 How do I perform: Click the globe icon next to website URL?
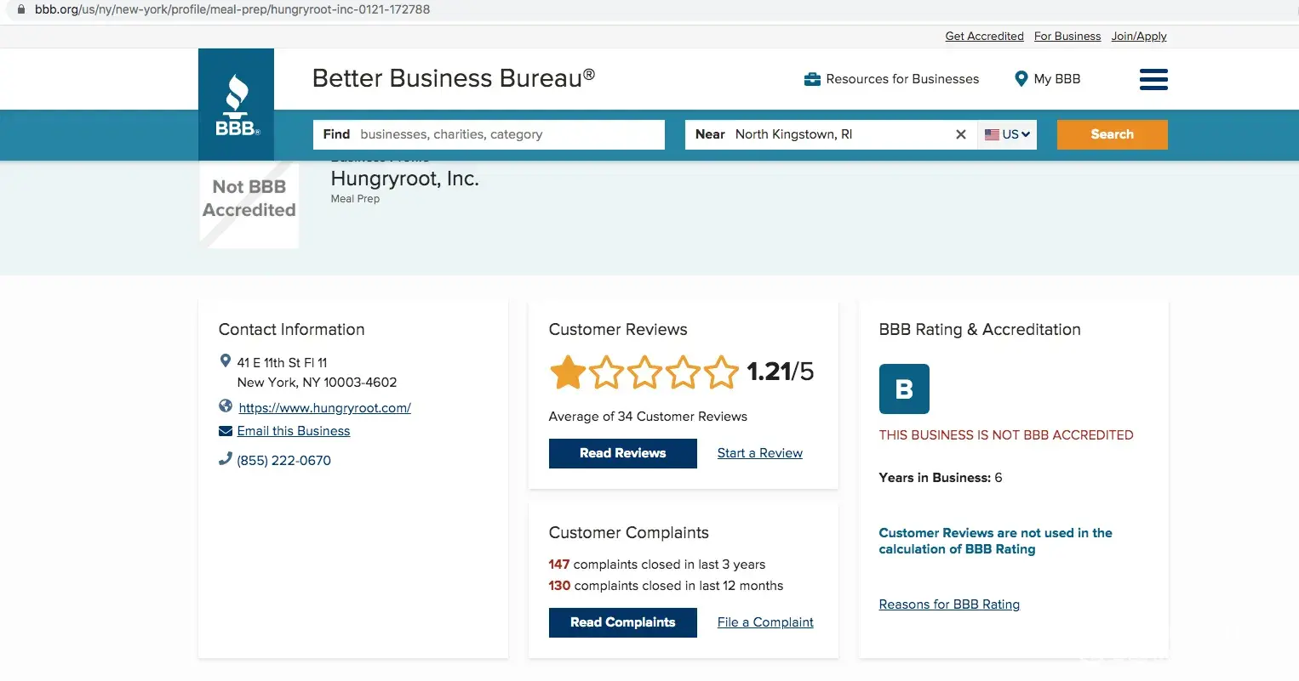(226, 406)
